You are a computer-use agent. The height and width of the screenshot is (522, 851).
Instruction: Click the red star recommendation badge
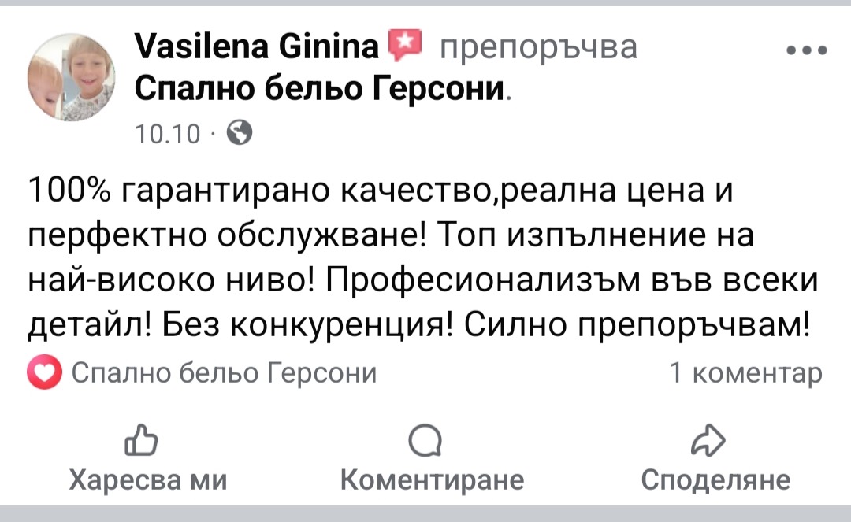(407, 48)
